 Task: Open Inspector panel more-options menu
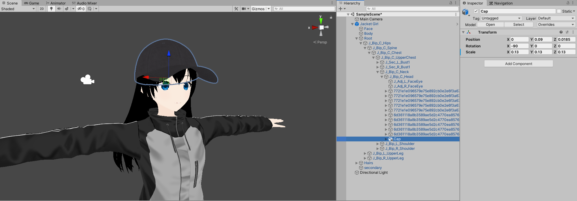(573, 3)
